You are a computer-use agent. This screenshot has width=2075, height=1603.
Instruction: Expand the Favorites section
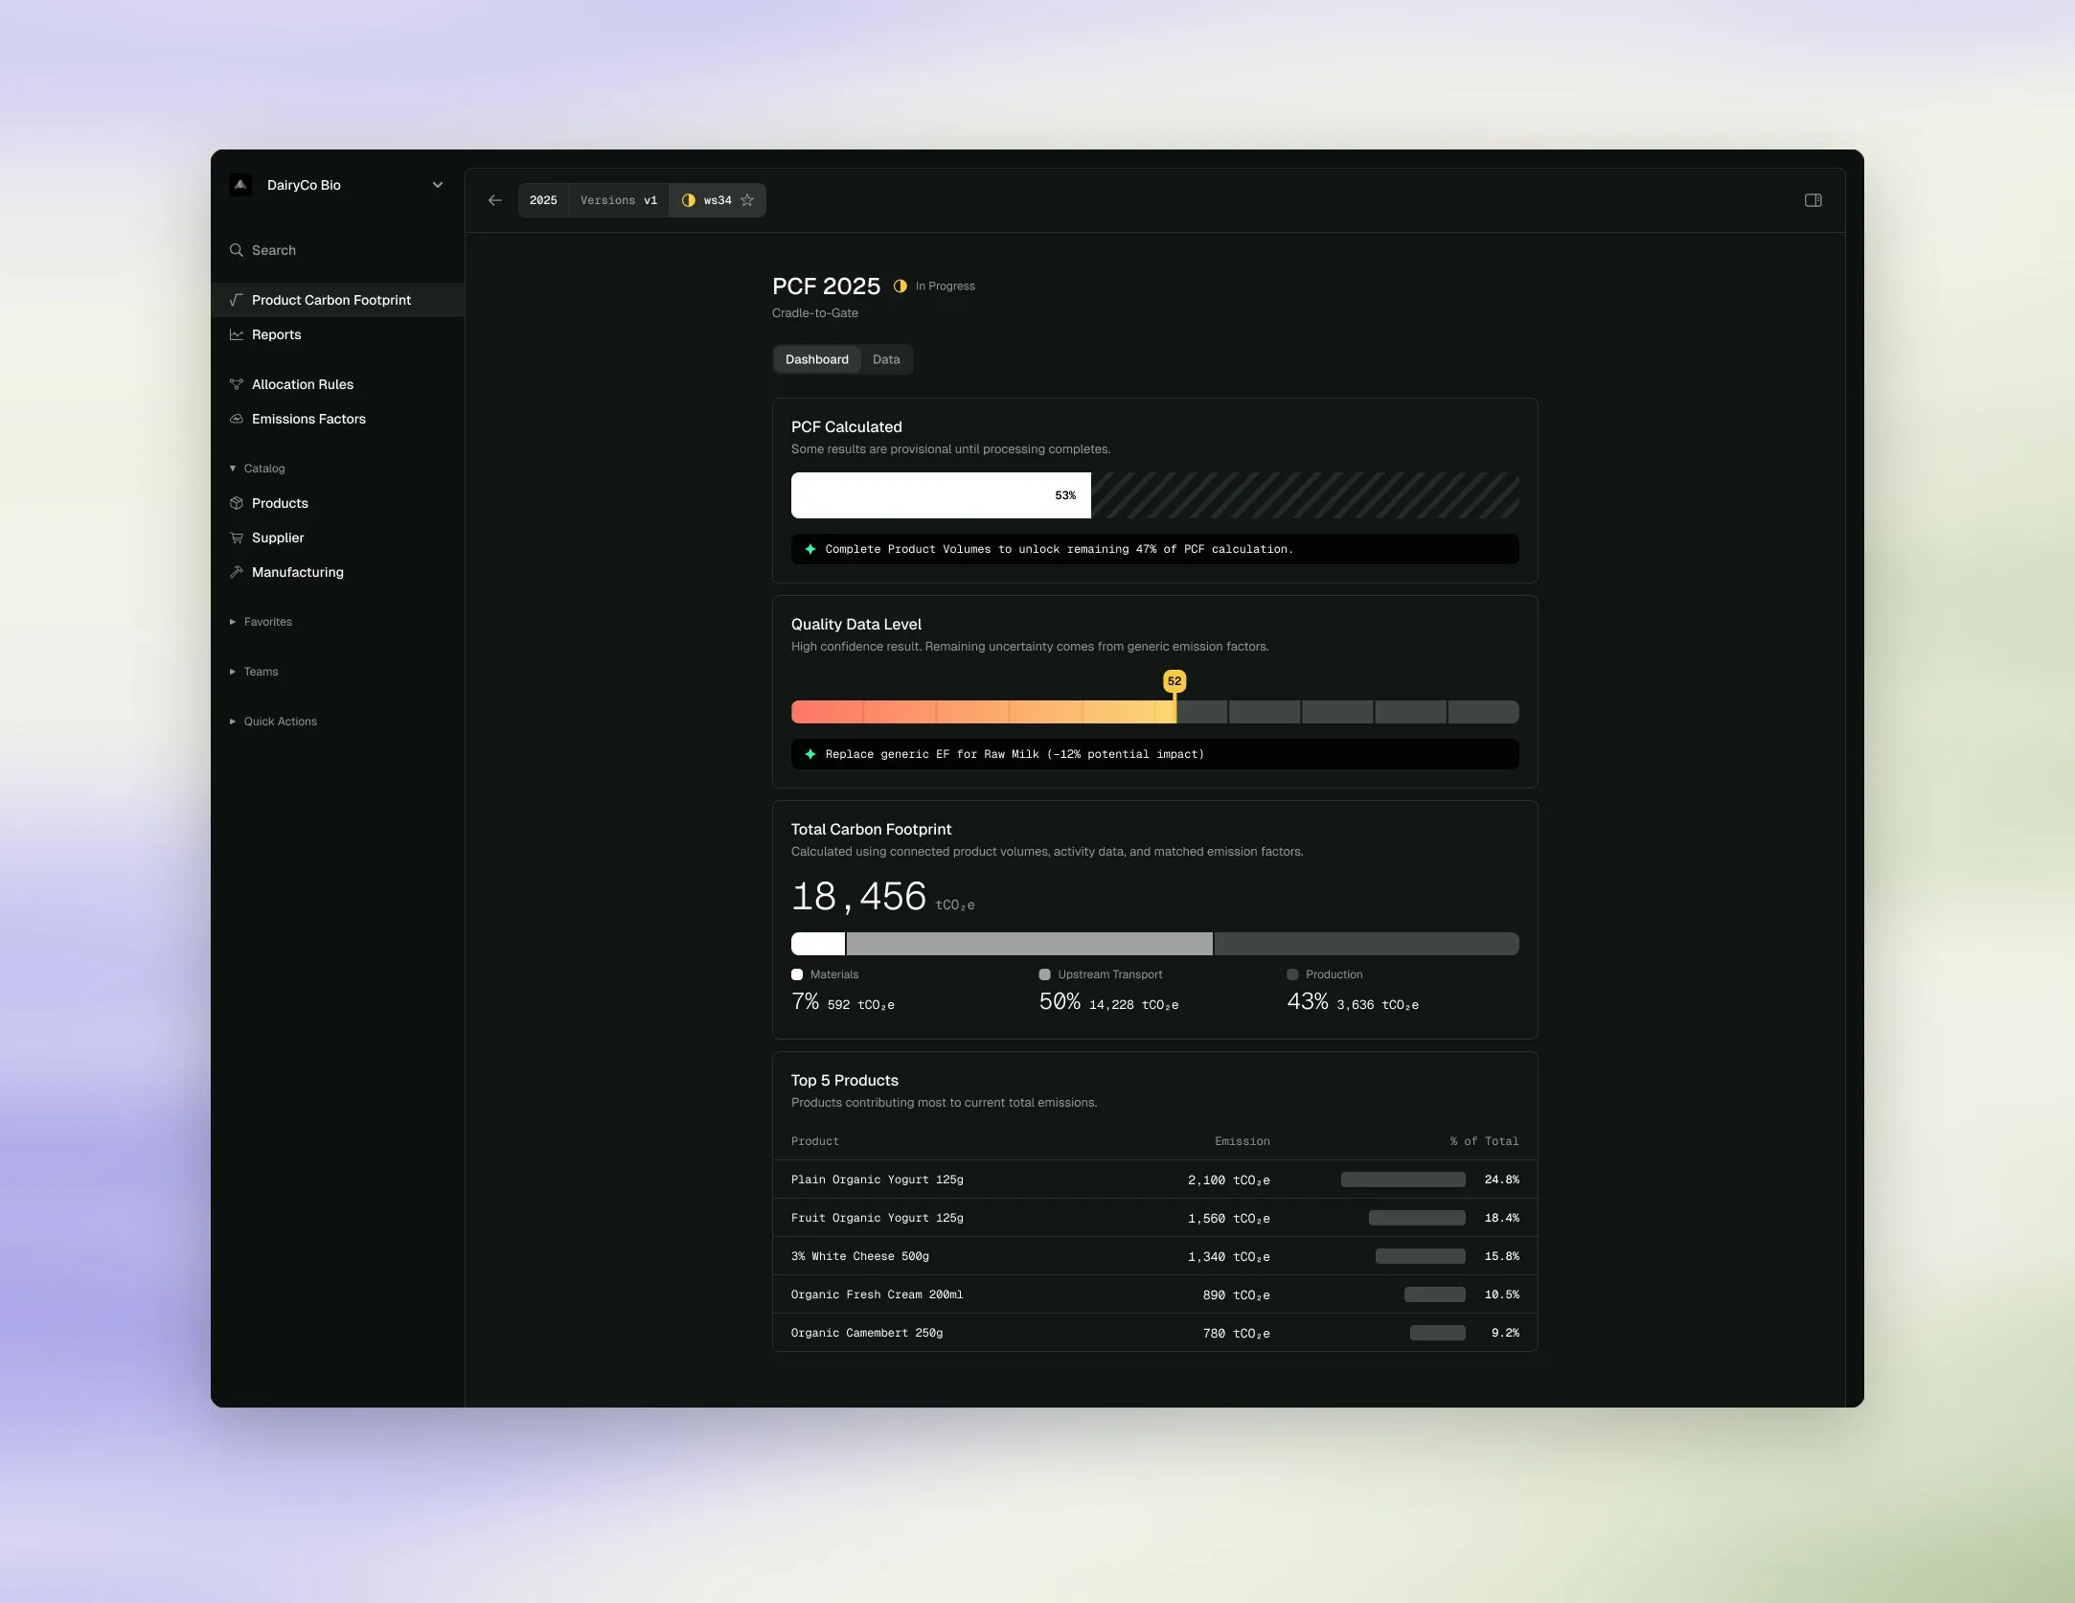(x=261, y=622)
